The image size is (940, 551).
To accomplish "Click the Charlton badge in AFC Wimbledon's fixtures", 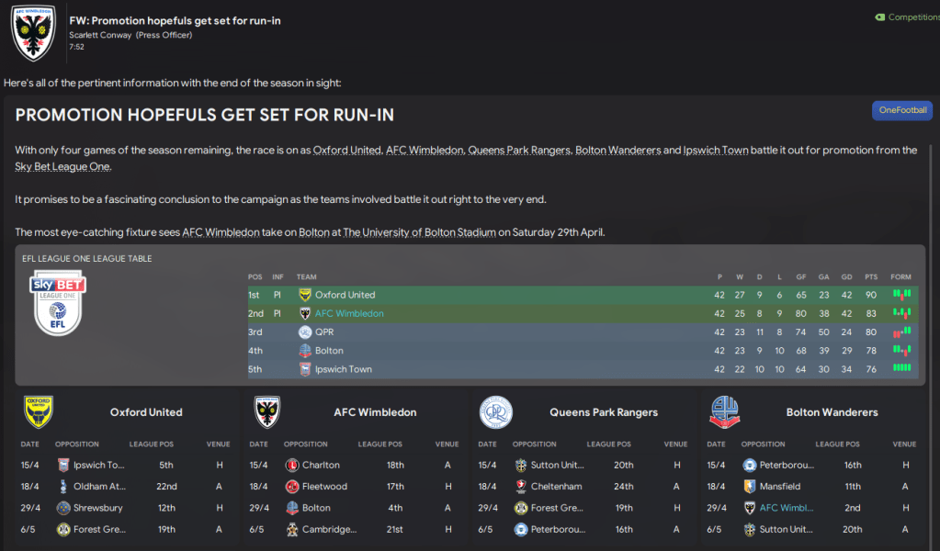I will pyautogui.click(x=292, y=465).
